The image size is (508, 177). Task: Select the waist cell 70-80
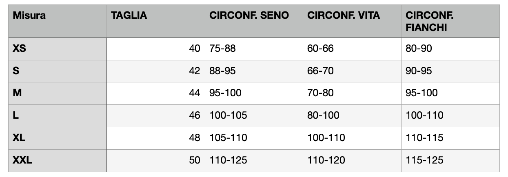point(352,93)
